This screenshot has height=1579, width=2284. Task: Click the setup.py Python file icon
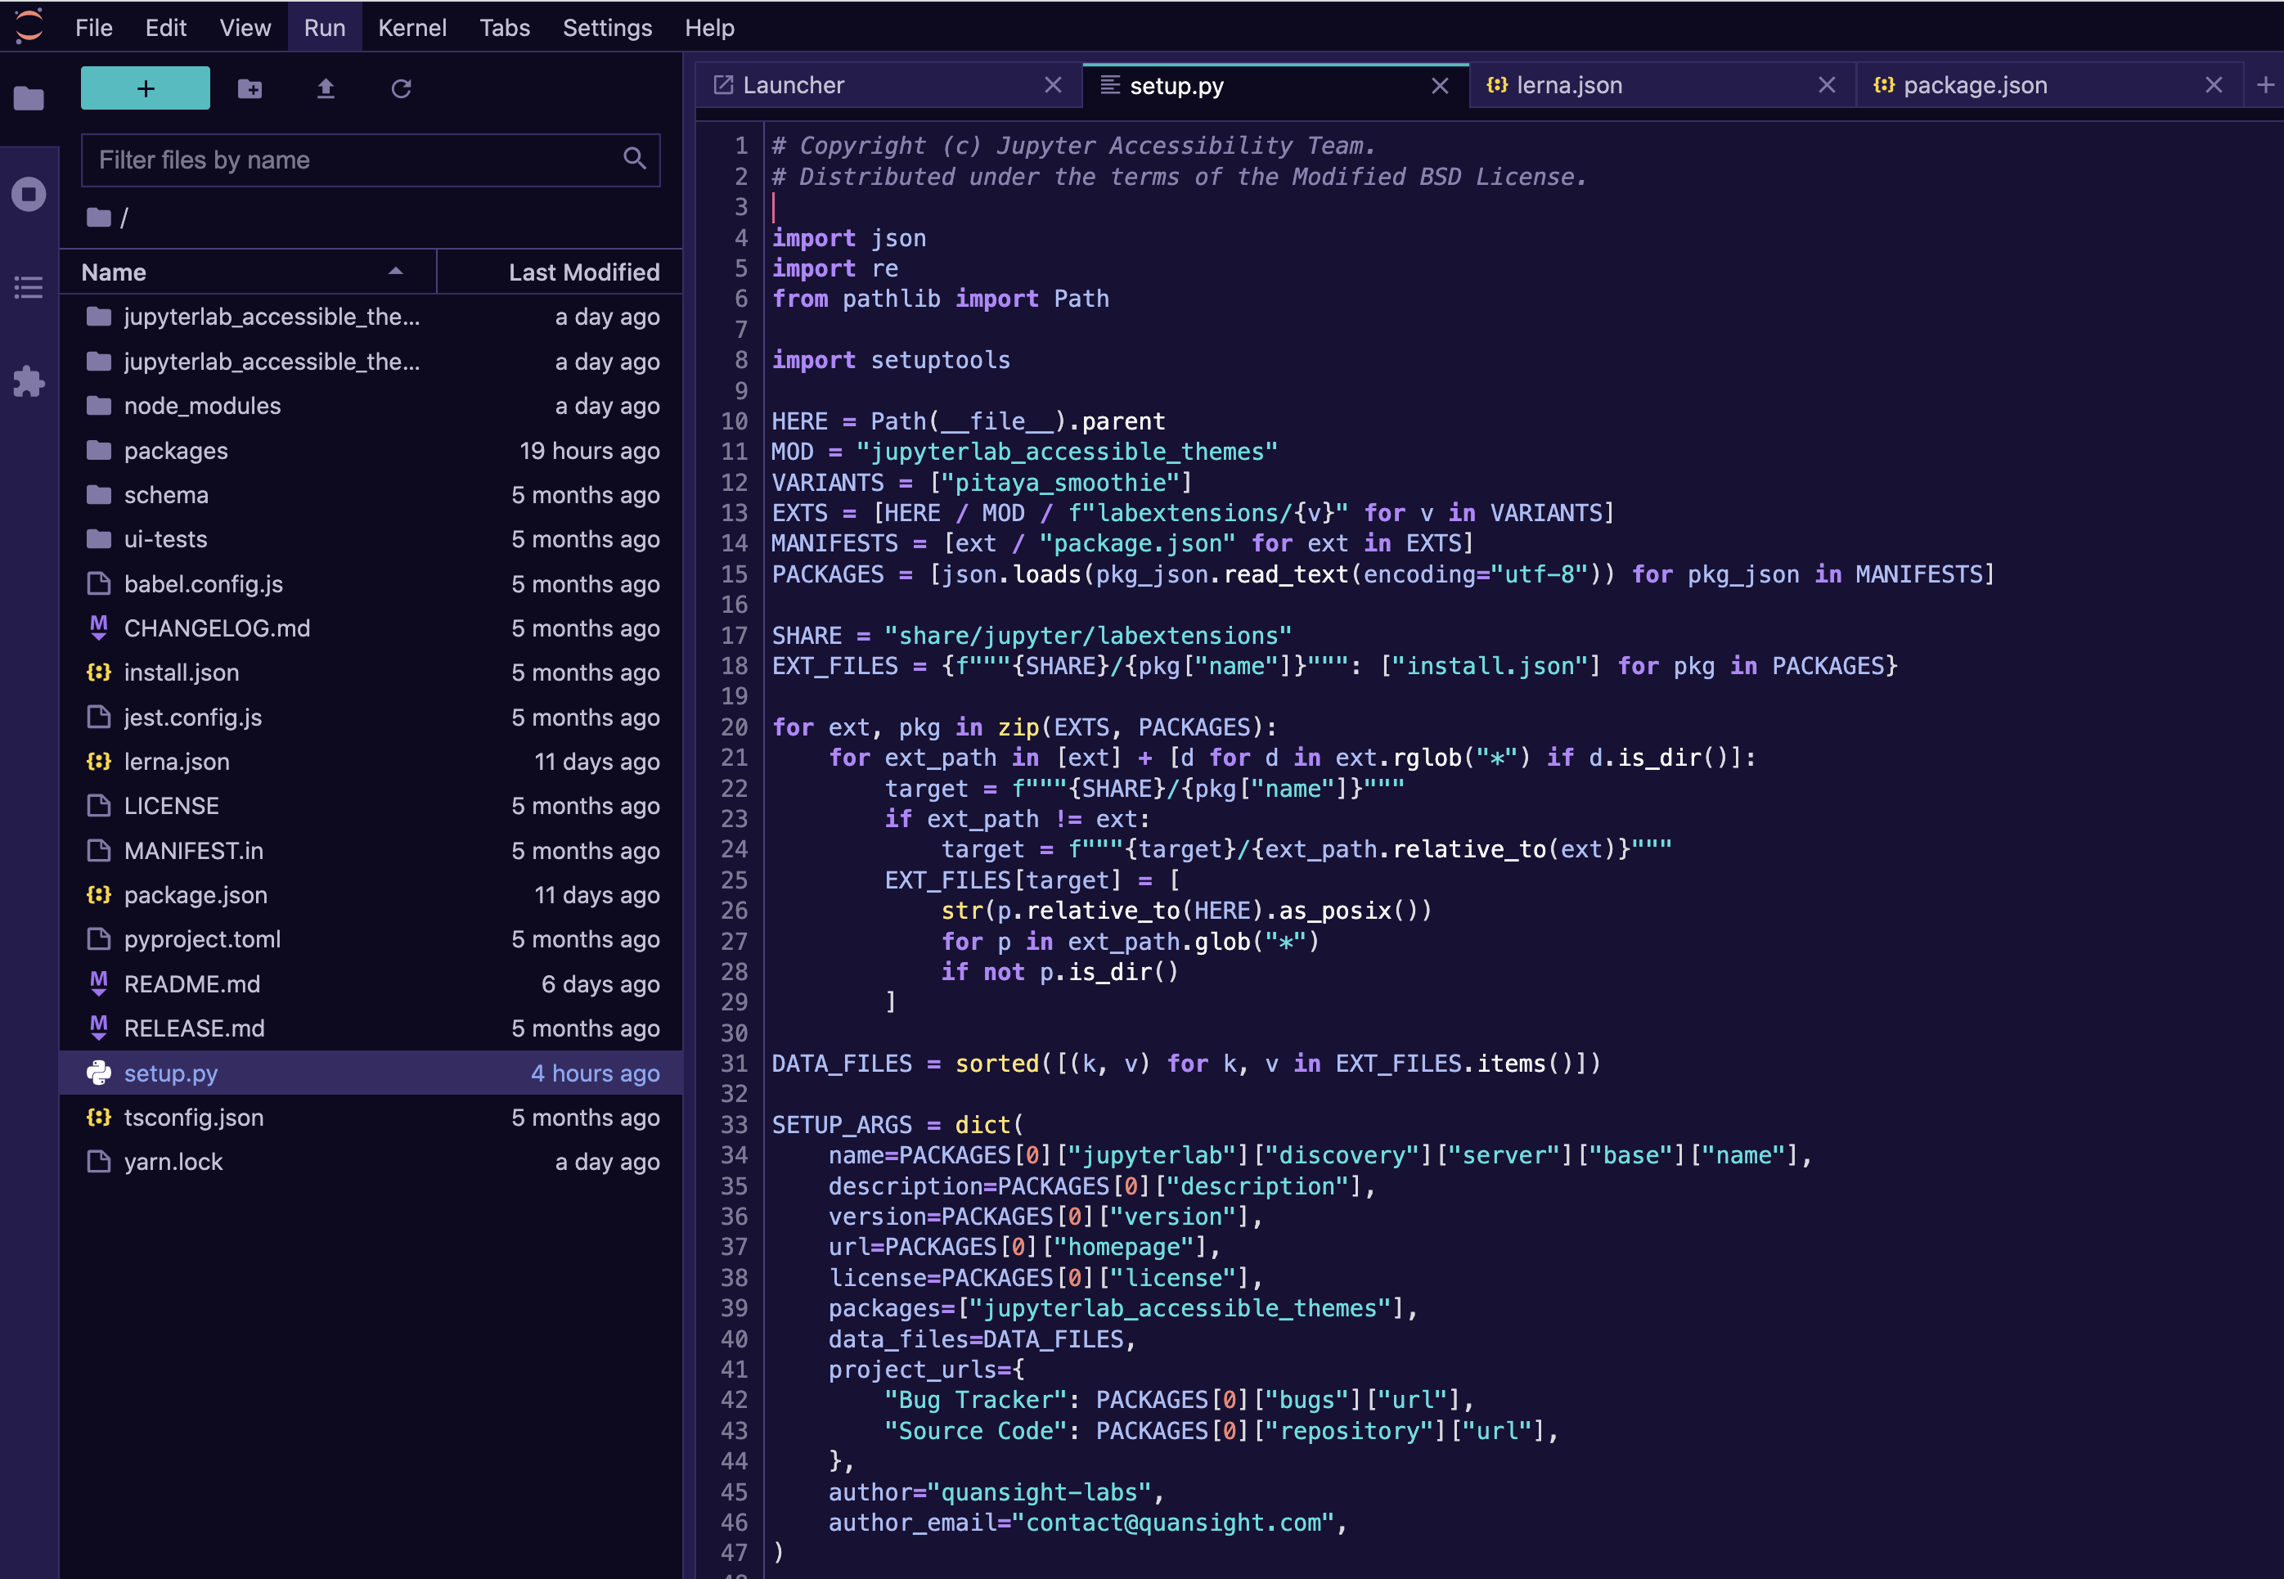click(99, 1073)
